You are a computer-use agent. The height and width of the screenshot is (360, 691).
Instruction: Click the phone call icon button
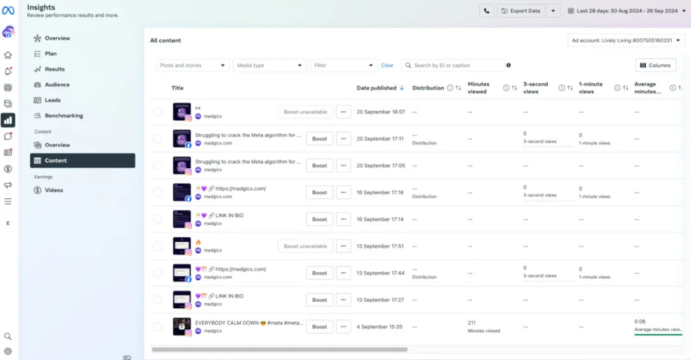click(486, 11)
